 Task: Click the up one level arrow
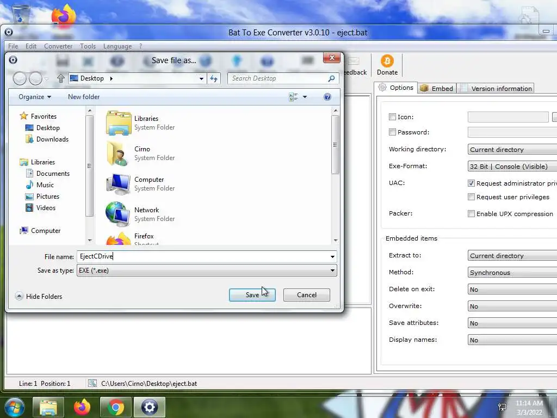click(x=61, y=78)
